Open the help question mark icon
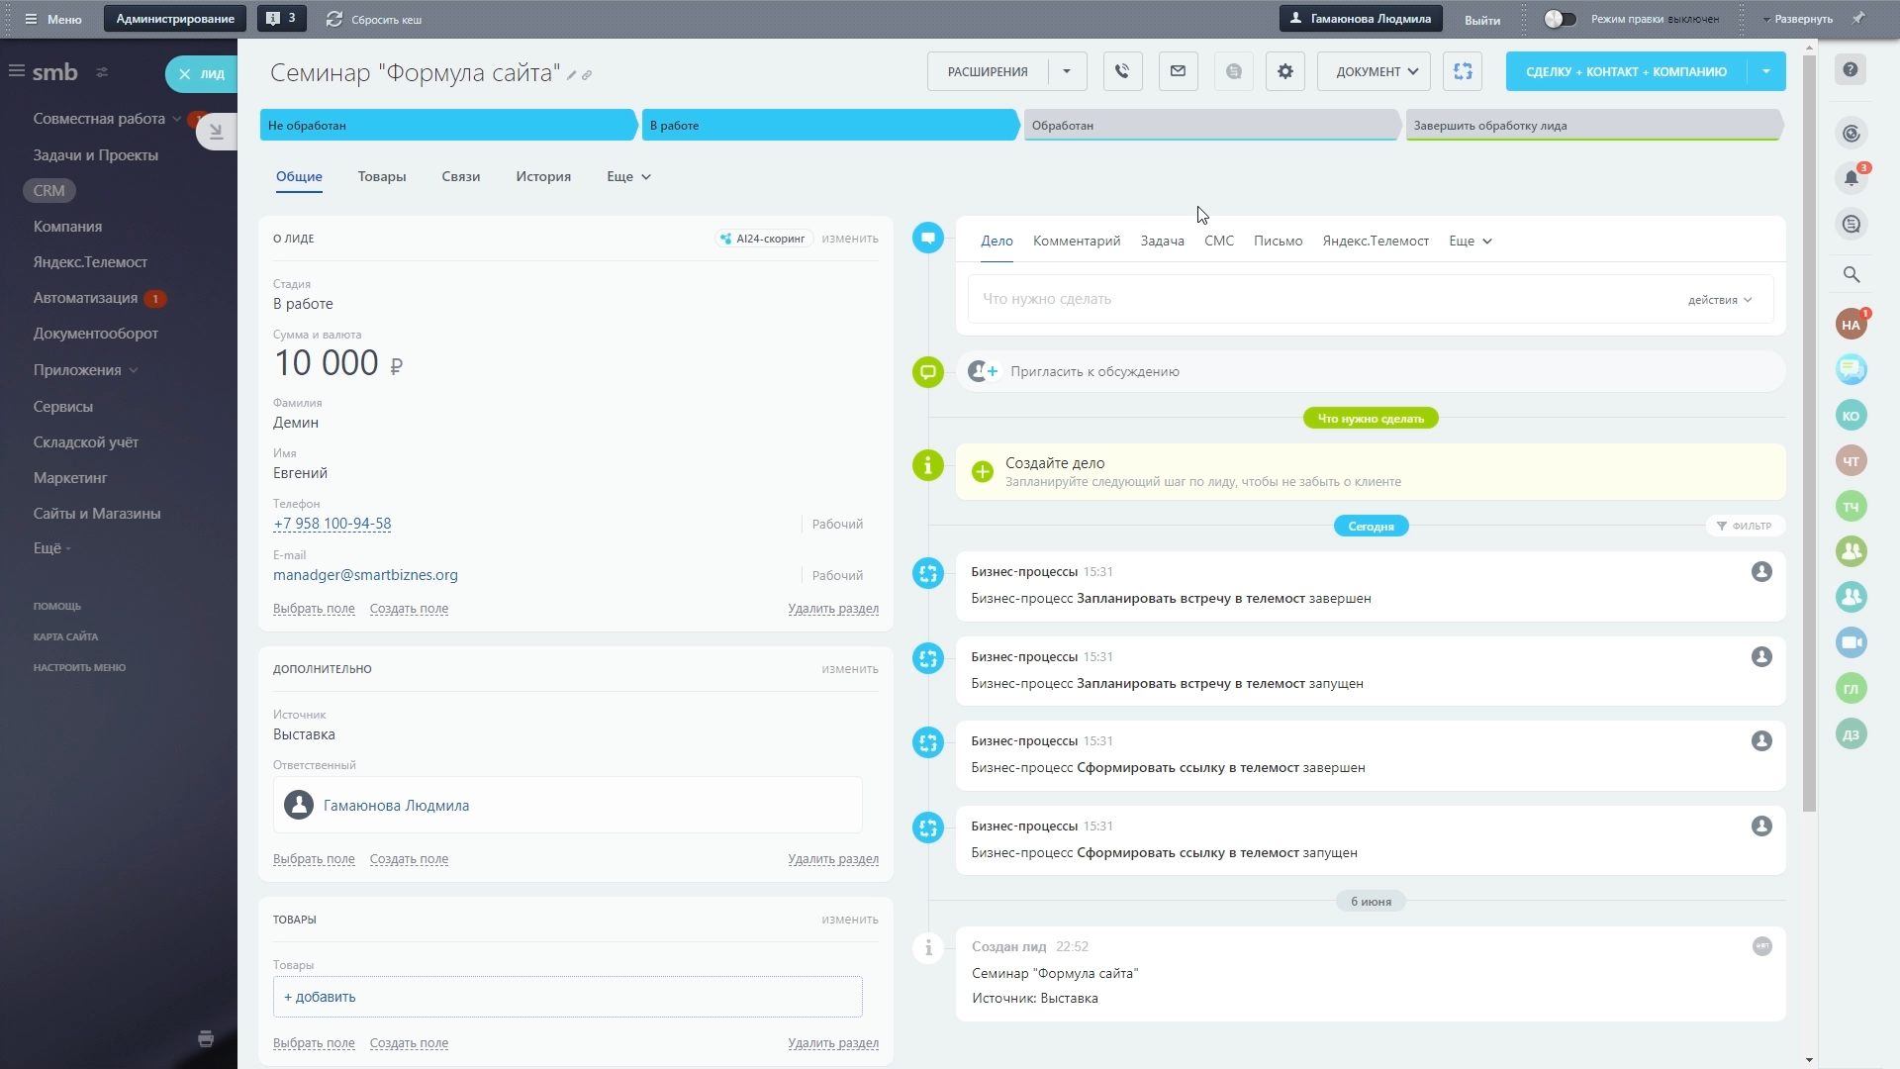Image resolution: width=1900 pixels, height=1069 pixels. coord(1851,69)
